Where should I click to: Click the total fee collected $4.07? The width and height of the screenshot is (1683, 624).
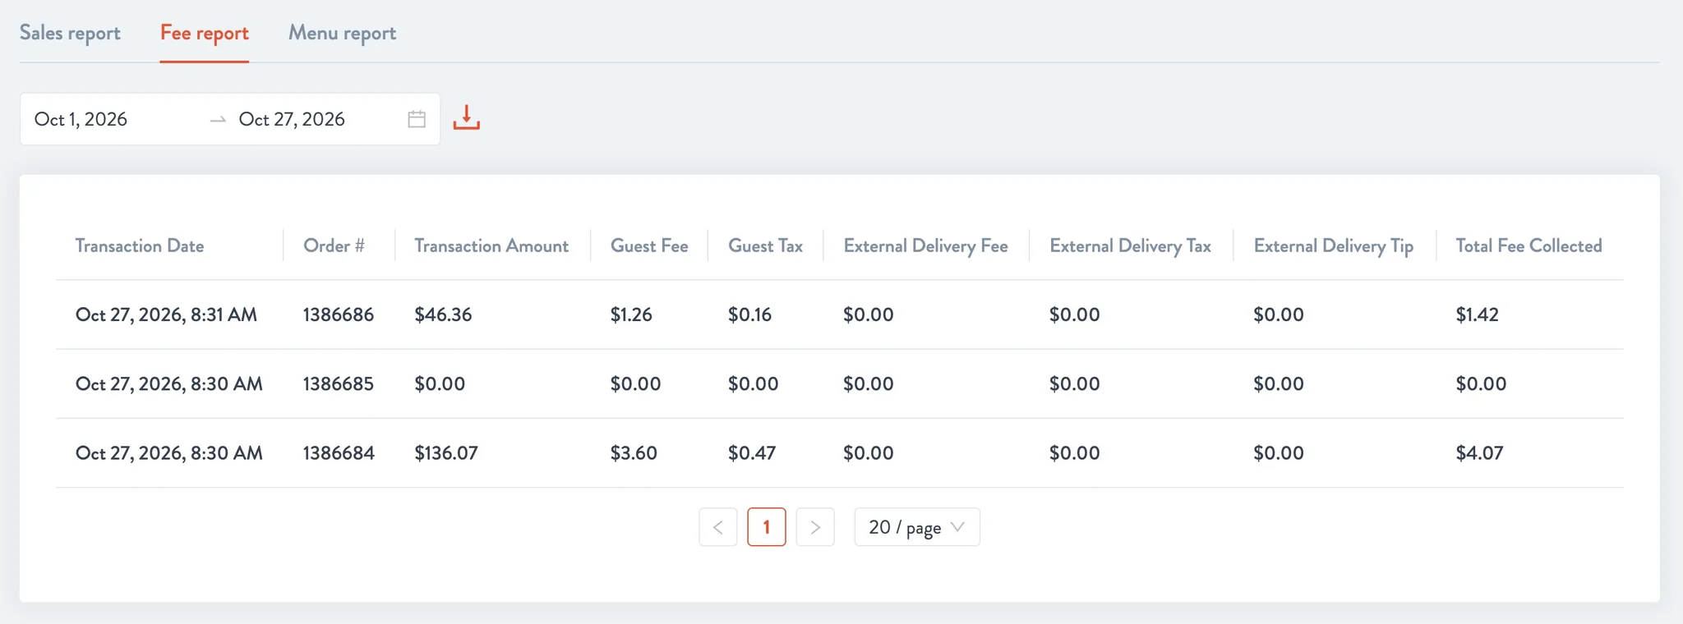[1479, 452]
